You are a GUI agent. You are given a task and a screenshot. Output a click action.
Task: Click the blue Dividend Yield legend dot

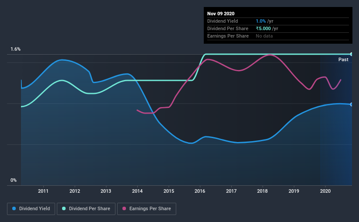tap(14, 208)
